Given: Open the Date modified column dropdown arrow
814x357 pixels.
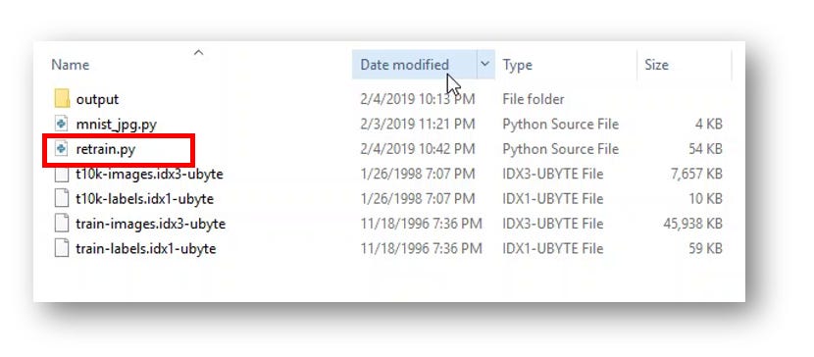Looking at the screenshot, I should pyautogui.click(x=484, y=65).
